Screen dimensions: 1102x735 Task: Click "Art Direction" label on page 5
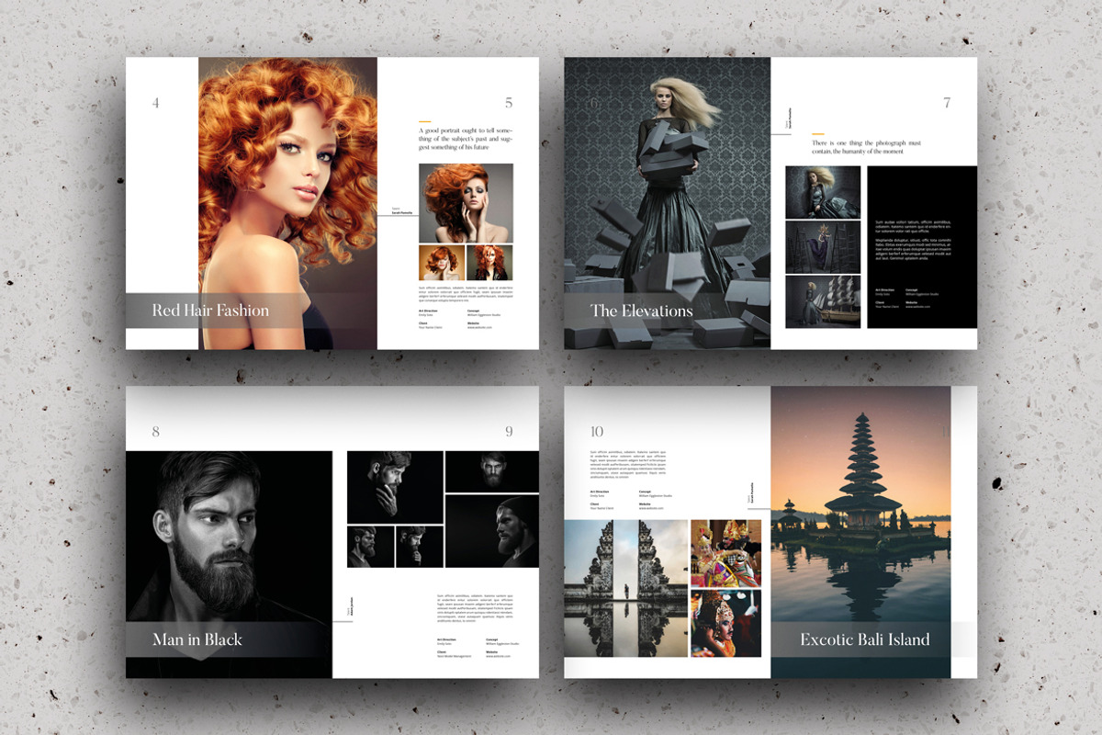(428, 311)
